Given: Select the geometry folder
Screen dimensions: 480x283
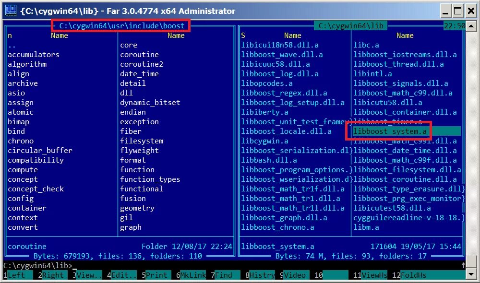Looking at the screenshot, I should click(137, 208).
